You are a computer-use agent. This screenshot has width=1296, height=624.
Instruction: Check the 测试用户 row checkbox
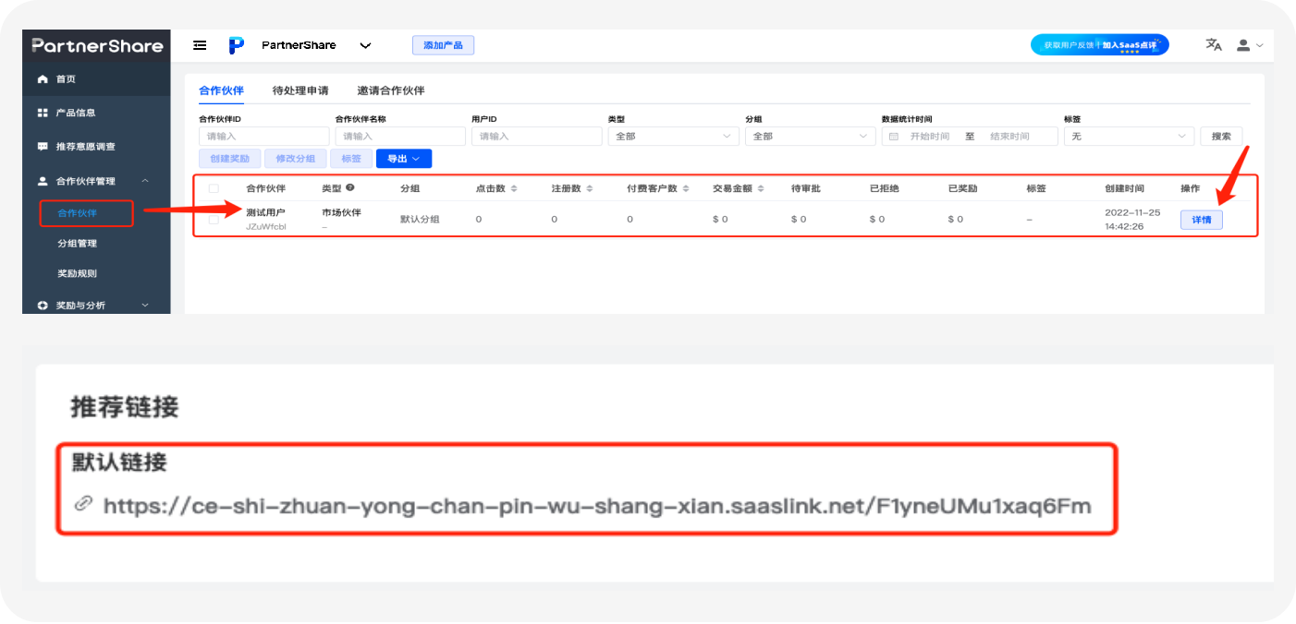click(x=212, y=219)
